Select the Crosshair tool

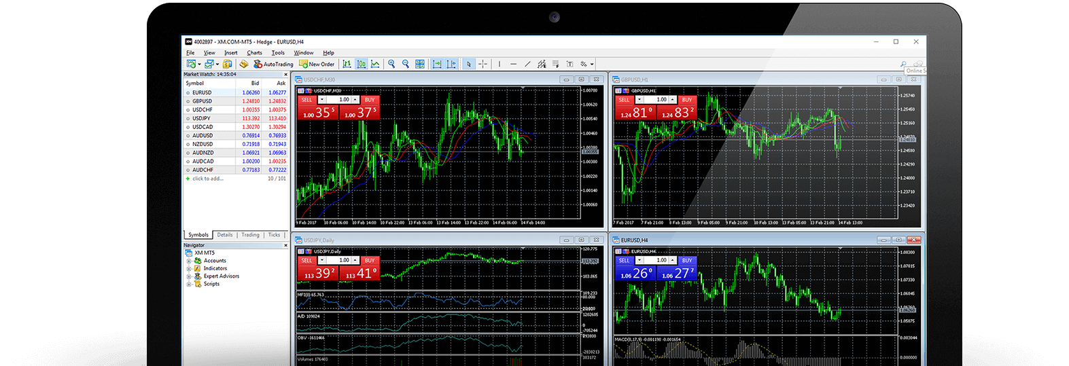pos(483,64)
